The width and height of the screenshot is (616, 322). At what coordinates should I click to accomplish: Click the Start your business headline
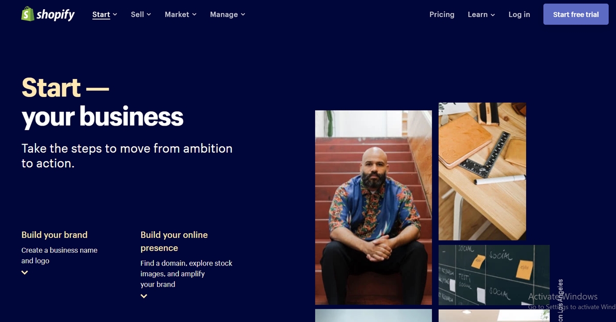102,102
